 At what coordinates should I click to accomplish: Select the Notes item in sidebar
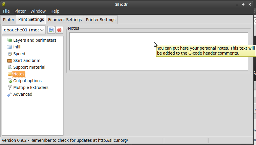(x=19, y=74)
